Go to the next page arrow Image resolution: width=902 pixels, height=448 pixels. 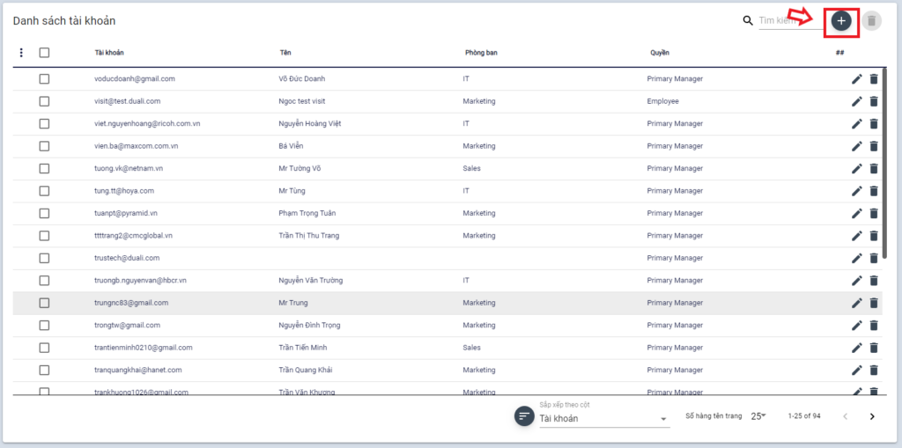(x=872, y=416)
